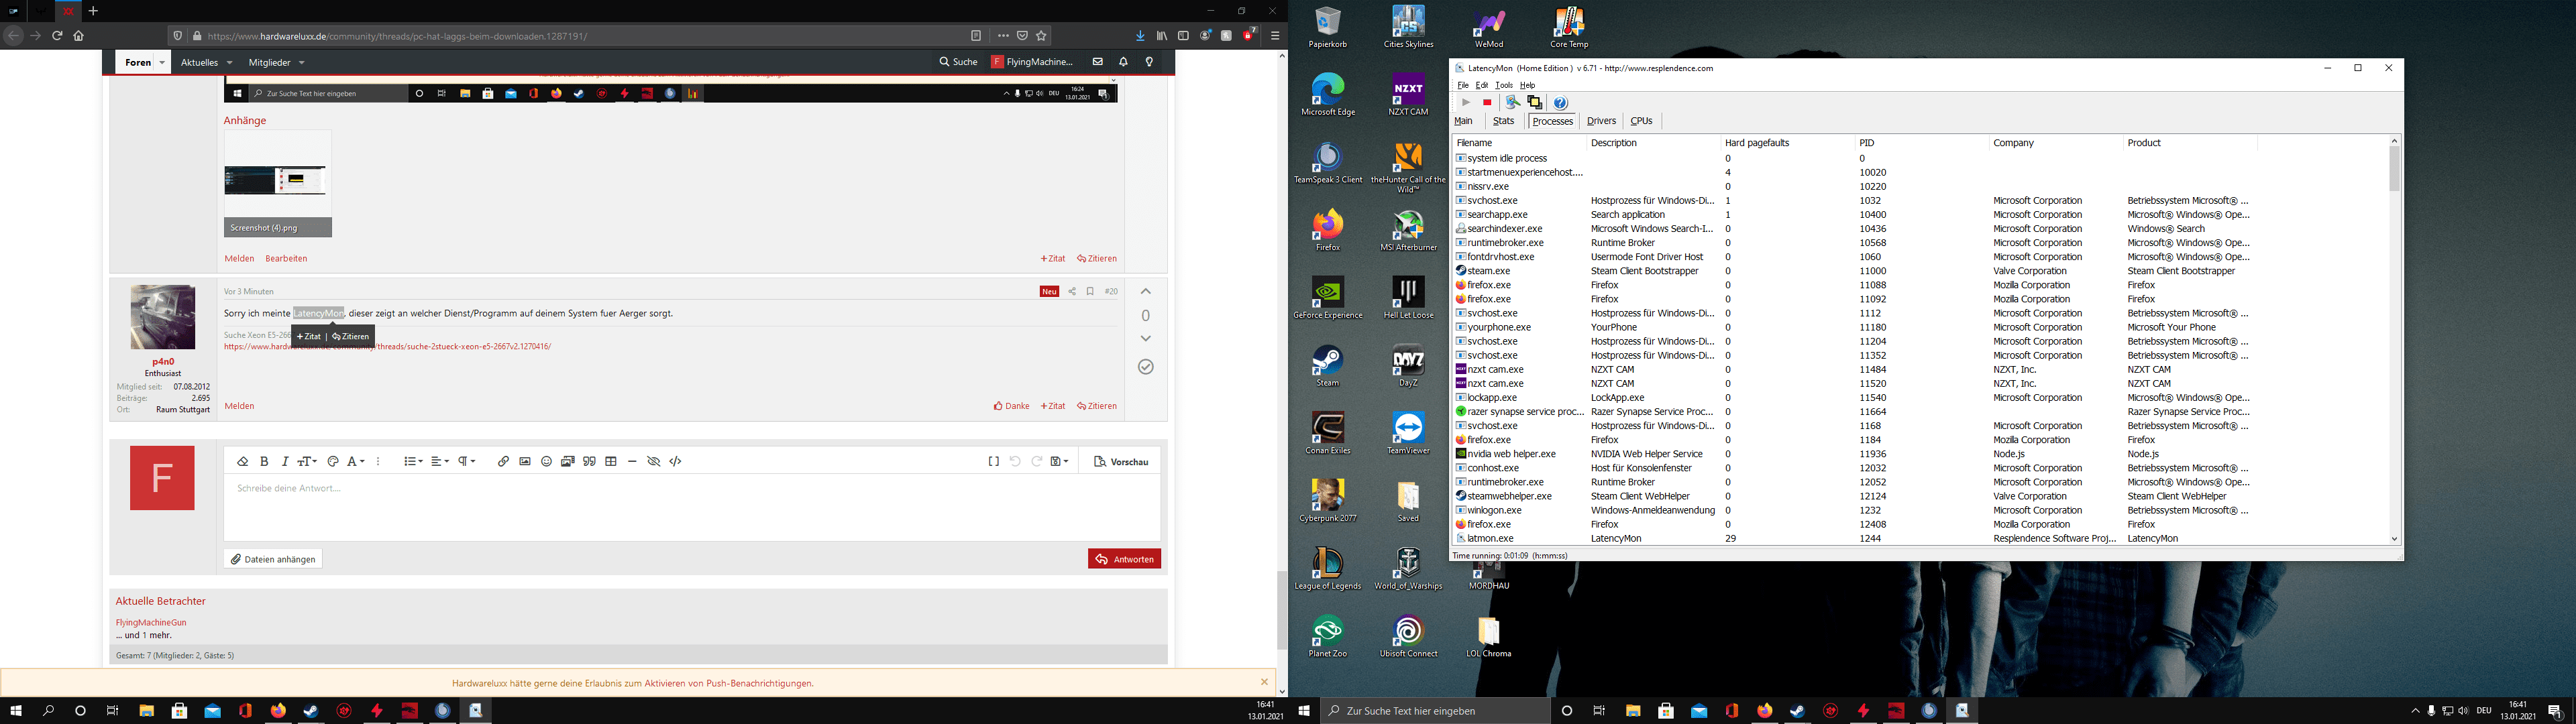Open TeamSpeak 3 Client desktop icon

click(x=1328, y=162)
